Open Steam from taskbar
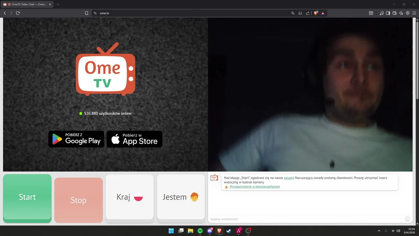The height and width of the screenshot is (236, 419). pos(229,231)
